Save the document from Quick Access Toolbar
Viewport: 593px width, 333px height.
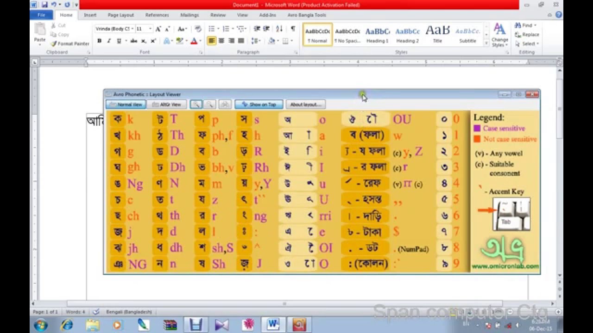[44, 5]
